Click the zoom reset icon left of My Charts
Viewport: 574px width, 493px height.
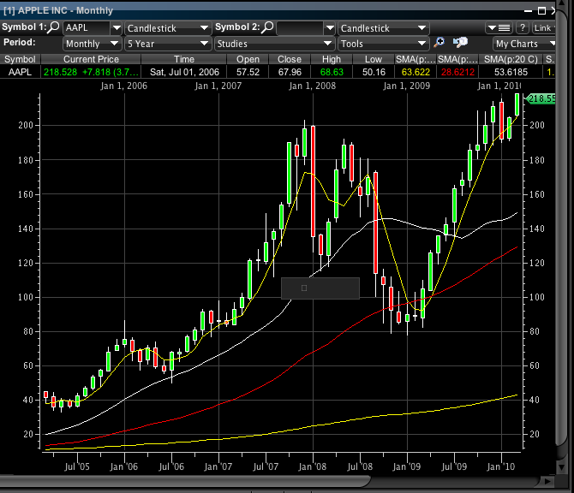click(x=461, y=43)
